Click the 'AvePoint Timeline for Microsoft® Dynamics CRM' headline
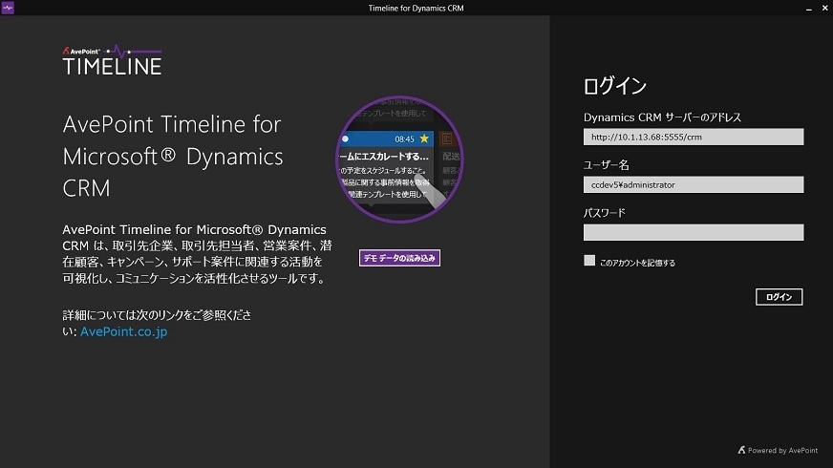Screen dimensions: 833x468 click(x=173, y=157)
